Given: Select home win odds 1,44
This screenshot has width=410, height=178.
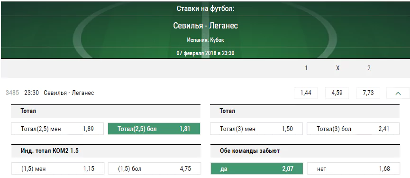Looking at the screenshot, I should 306,93.
